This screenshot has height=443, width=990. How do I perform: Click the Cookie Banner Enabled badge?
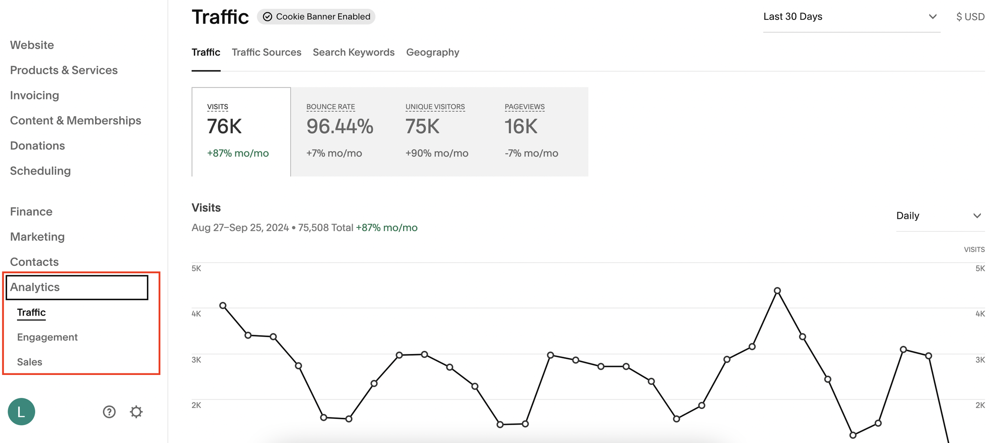[316, 17]
